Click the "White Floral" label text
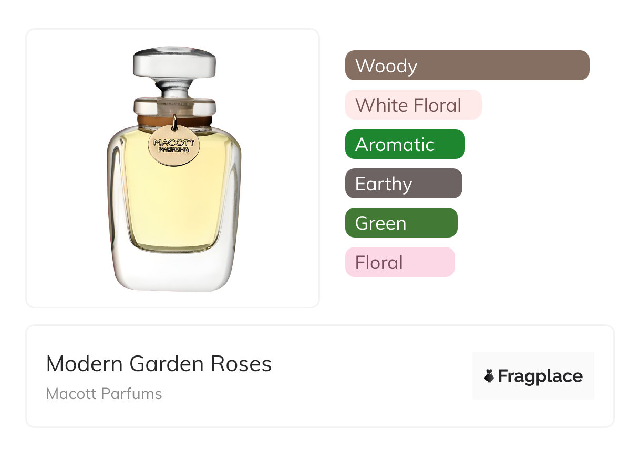This screenshot has height=453, width=640. click(x=408, y=105)
